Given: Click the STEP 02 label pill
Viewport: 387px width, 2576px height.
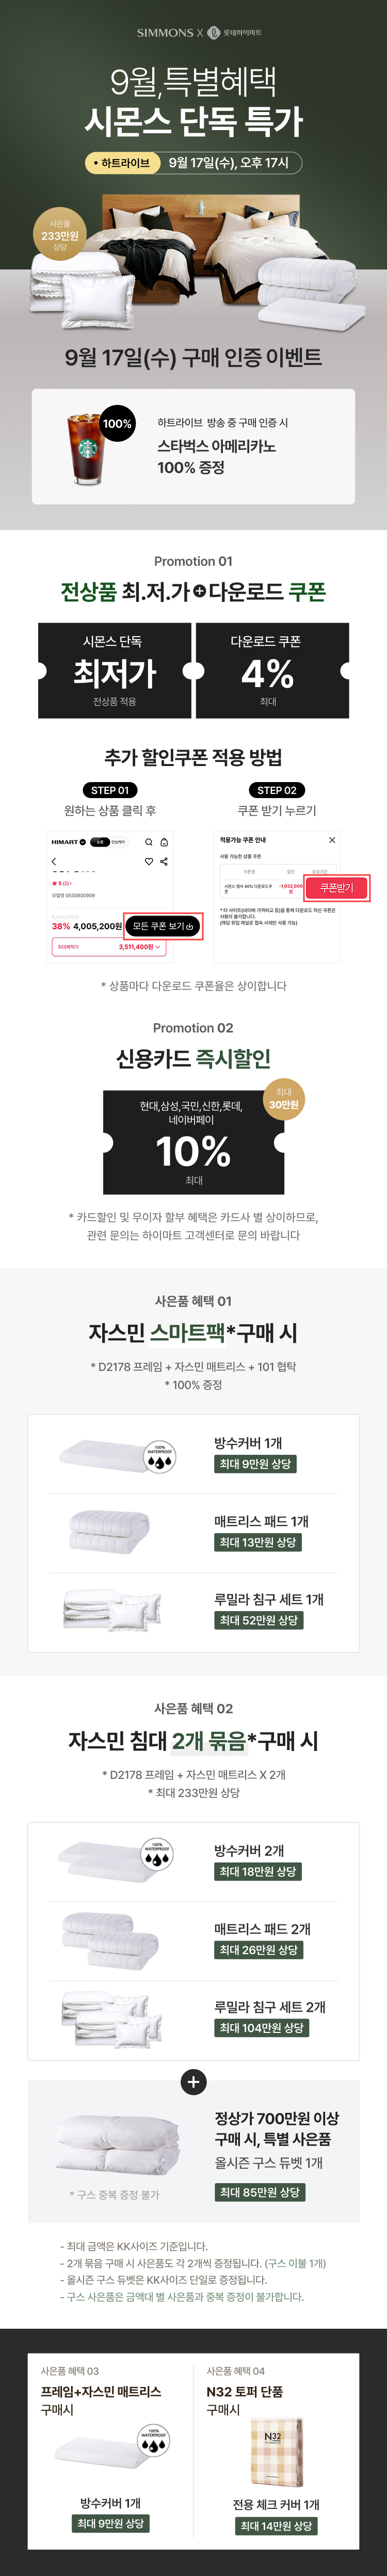Looking at the screenshot, I should pyautogui.click(x=277, y=790).
